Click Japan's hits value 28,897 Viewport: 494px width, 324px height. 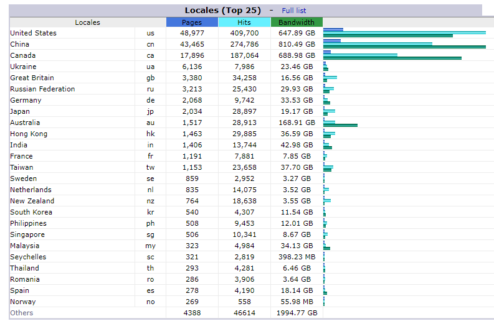point(244,112)
